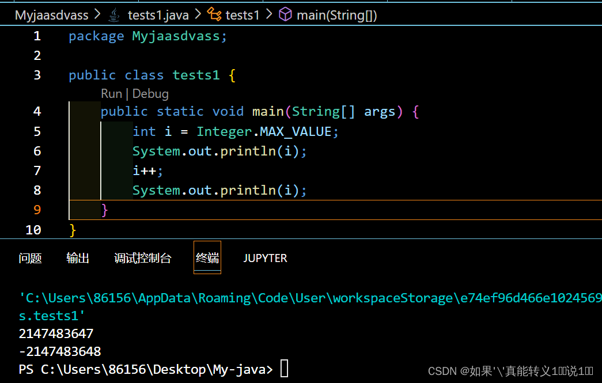Click terminal prompt PS C:\Users\86156\Desktop\My-java>
This screenshot has width=602, height=383.
tap(146, 369)
